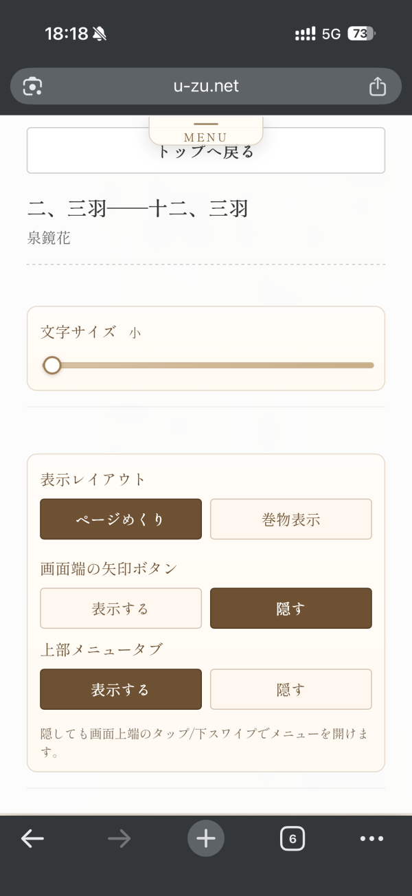Image resolution: width=412 pixels, height=896 pixels.
Task: Tap the 文字サイズ slider handle
Action: pyautogui.click(x=52, y=365)
